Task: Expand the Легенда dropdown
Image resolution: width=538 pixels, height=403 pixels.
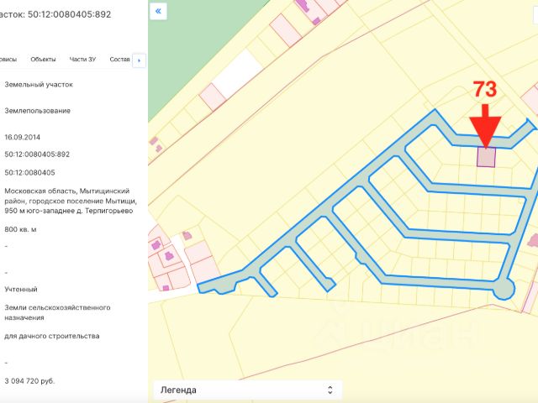Action: click(x=244, y=390)
